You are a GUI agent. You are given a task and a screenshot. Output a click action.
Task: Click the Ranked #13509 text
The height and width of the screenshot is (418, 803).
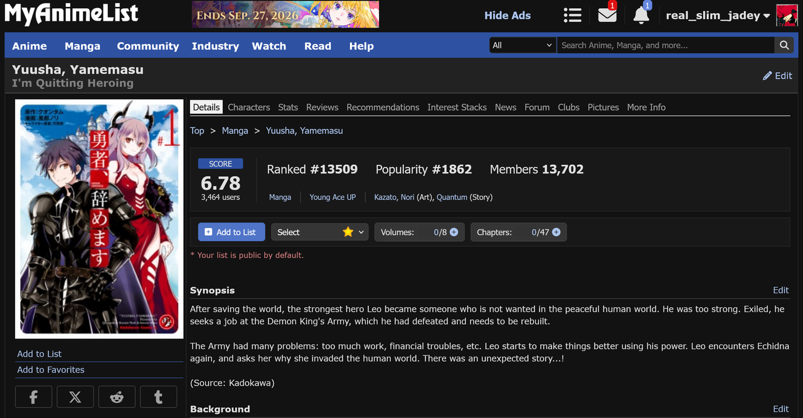312,169
